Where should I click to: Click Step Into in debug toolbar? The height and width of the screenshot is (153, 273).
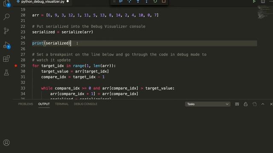tap(138, 1)
